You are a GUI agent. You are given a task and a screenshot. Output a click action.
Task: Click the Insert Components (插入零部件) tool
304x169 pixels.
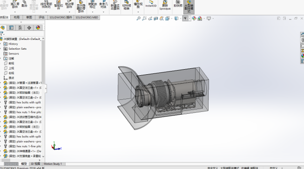[x=15, y=4]
